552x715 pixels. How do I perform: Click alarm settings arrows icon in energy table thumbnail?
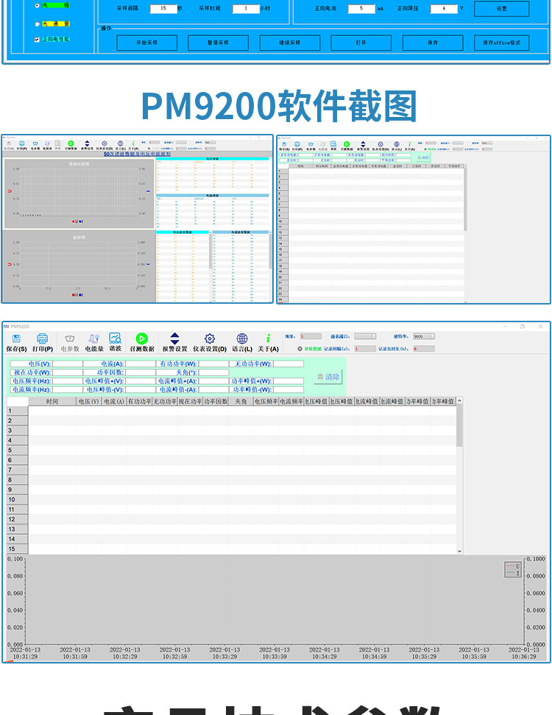363,145
